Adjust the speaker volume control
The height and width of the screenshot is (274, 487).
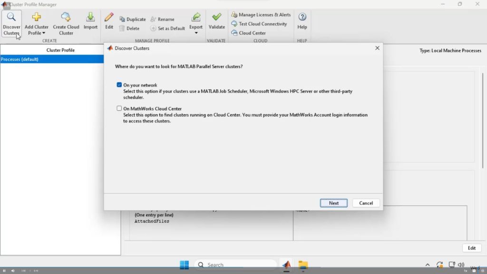[x=461, y=264]
